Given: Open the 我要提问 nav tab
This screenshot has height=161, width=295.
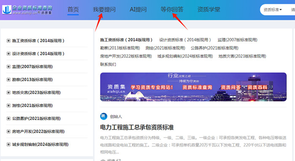Looking at the screenshot, I should 104,9.
